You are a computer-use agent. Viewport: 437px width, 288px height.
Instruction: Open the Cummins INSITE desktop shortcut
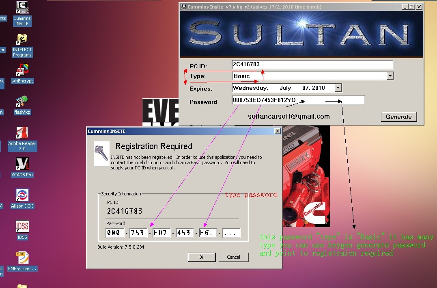point(22,8)
